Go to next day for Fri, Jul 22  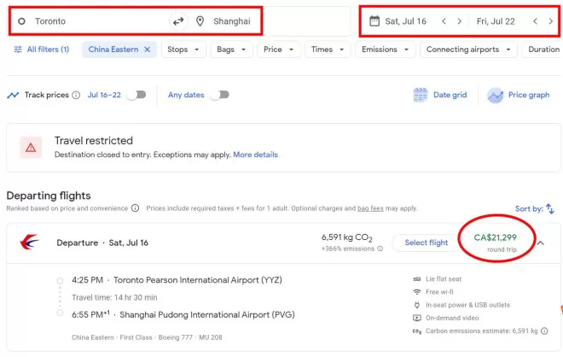(550, 21)
